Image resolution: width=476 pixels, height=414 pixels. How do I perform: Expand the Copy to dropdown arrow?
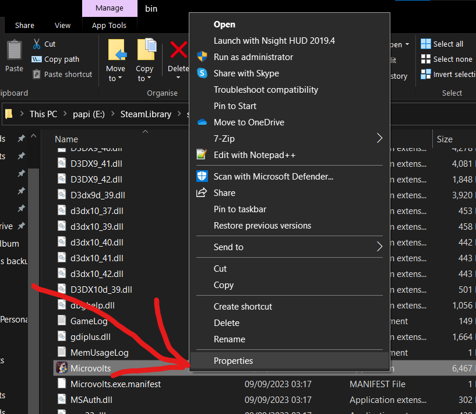(x=149, y=78)
